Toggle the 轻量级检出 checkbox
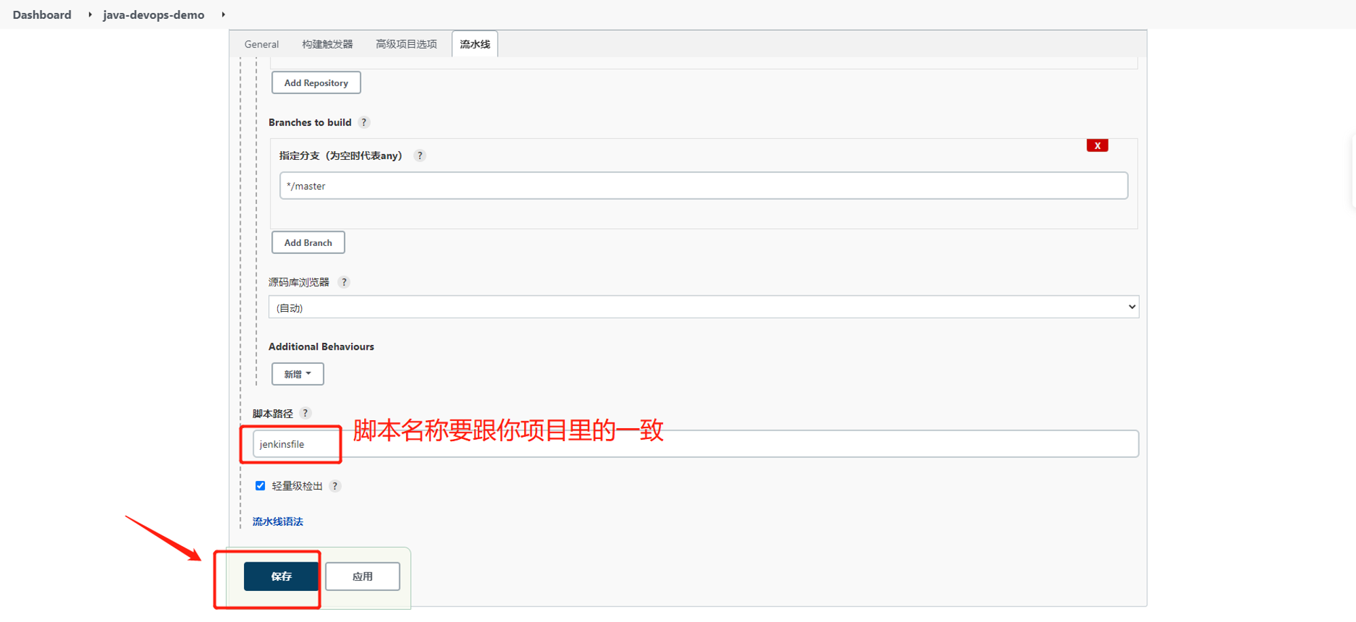The image size is (1356, 622). pos(260,486)
